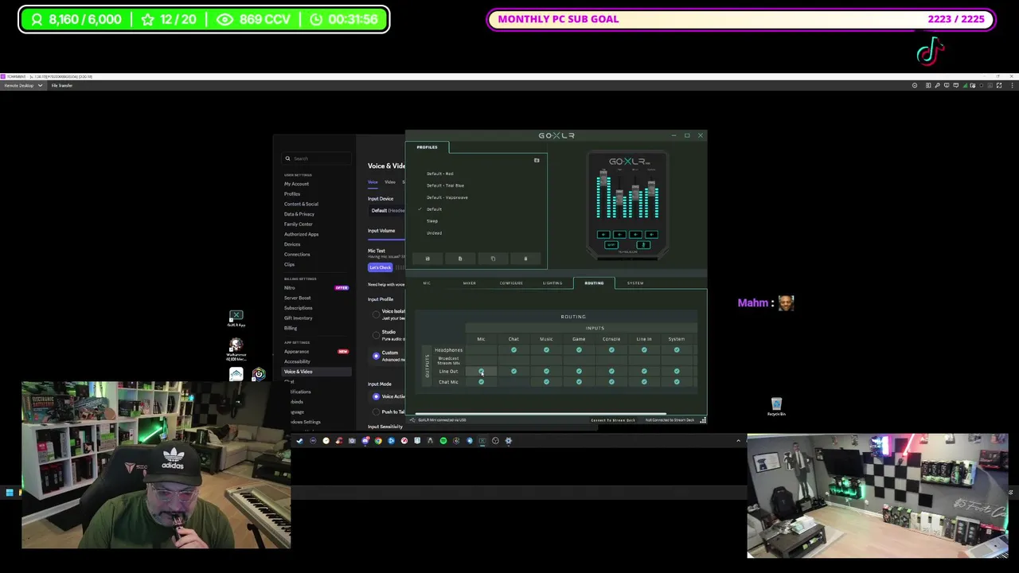The image size is (1019, 573).
Task: Click Connect To Stream Deck in GoXLR
Action: (x=613, y=420)
